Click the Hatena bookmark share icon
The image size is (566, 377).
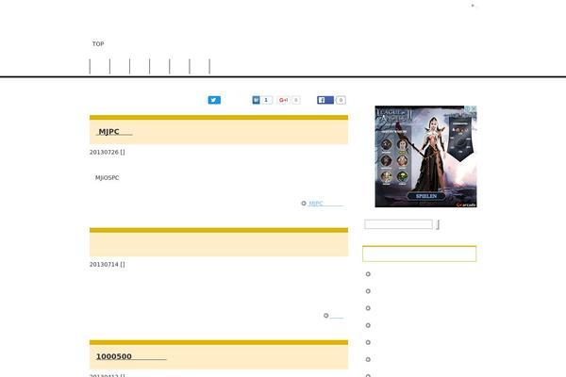pos(256,100)
